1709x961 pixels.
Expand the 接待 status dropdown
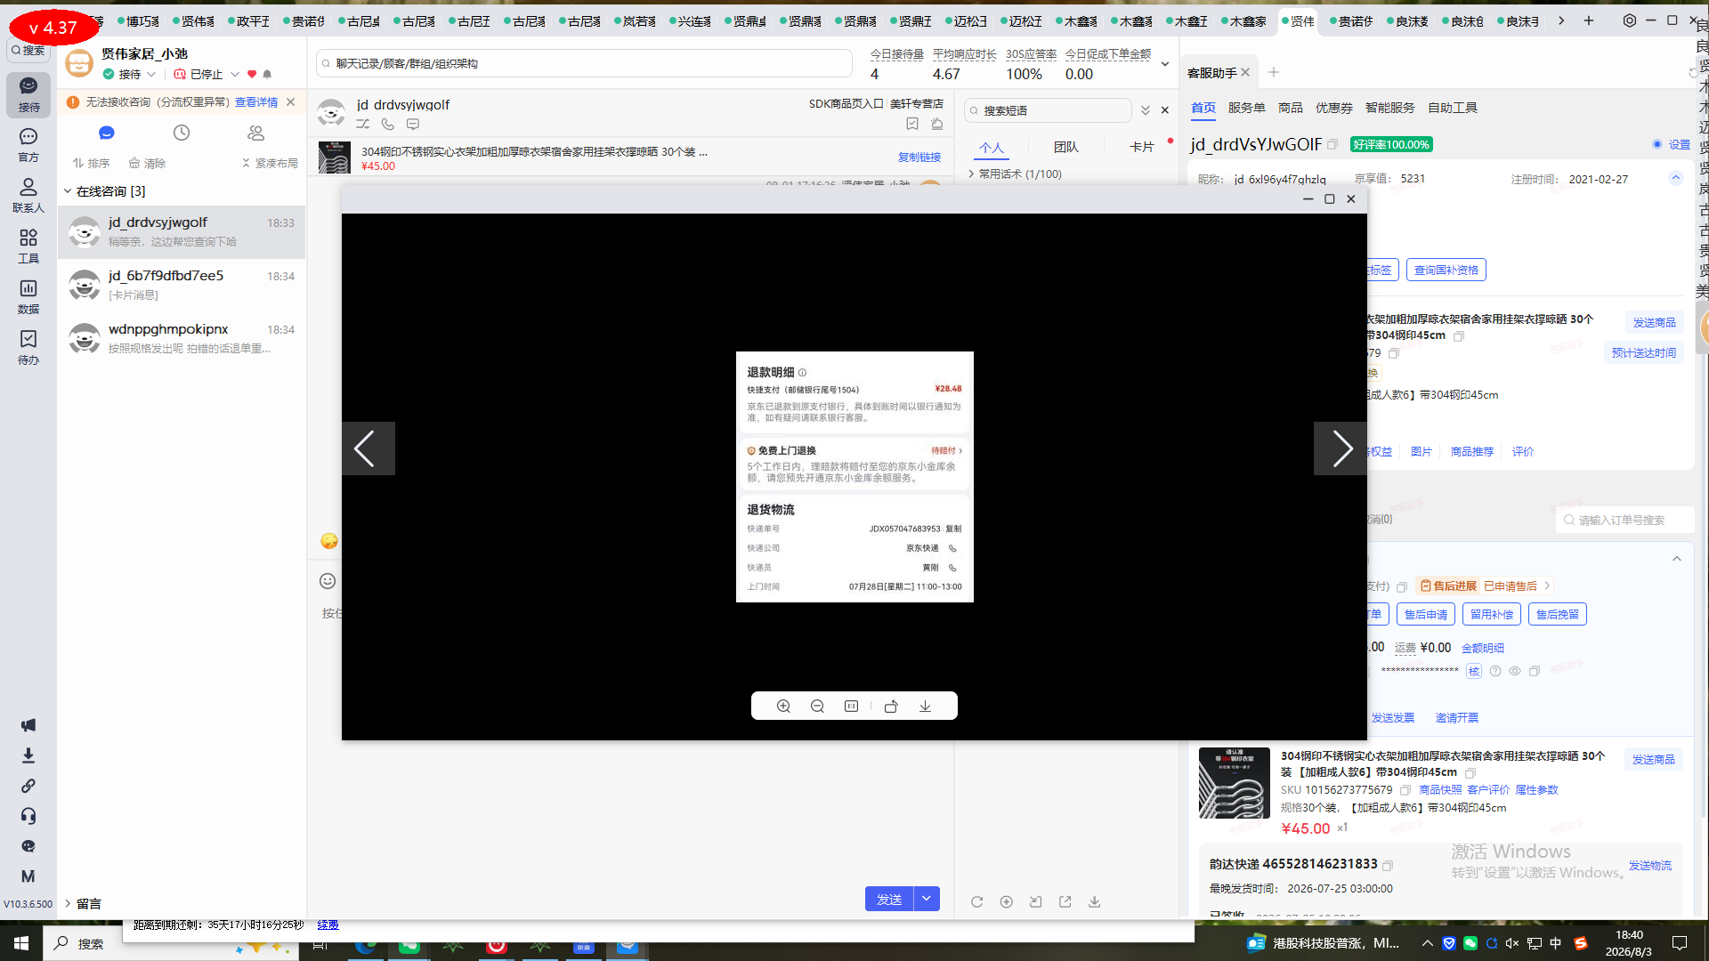pos(151,74)
